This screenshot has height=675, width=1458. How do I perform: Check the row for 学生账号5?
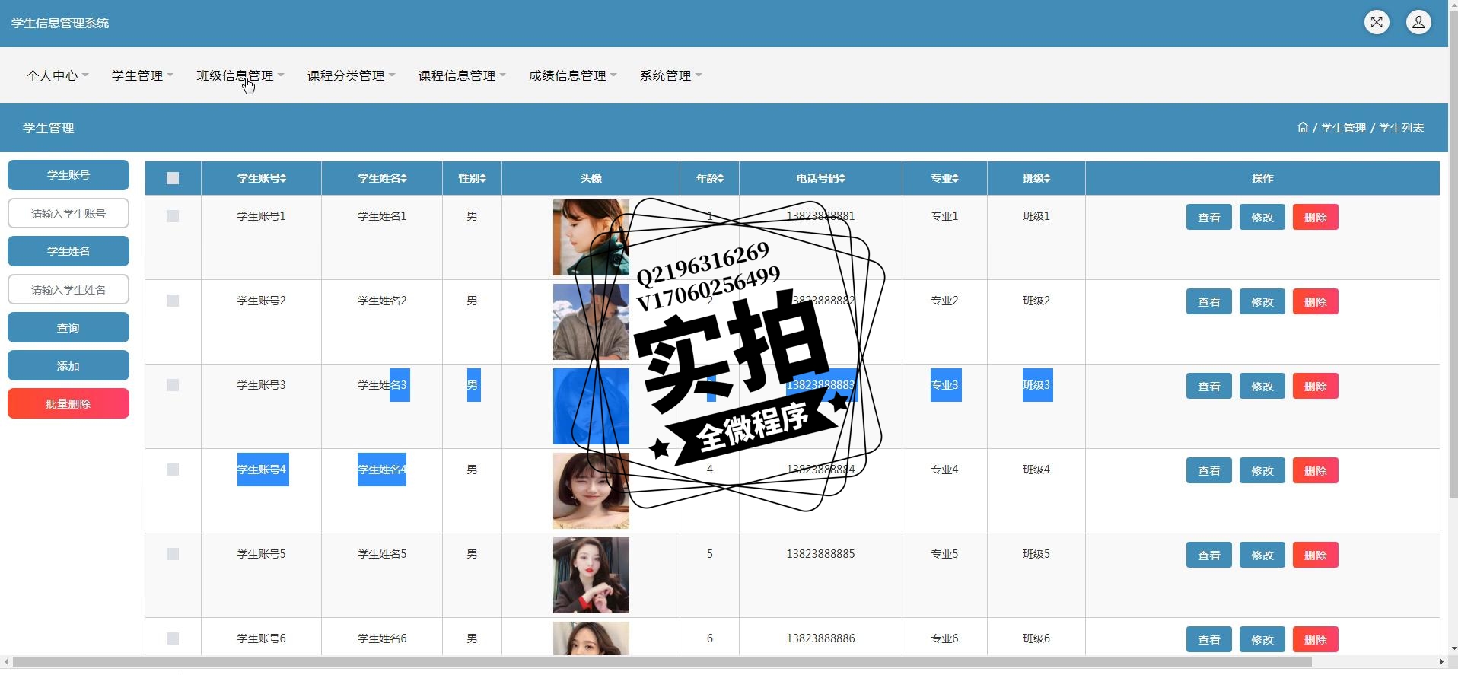[173, 554]
